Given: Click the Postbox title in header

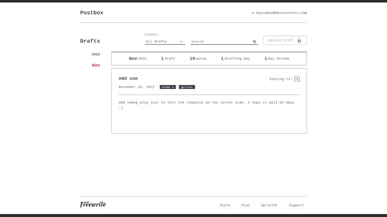Looking at the screenshot, I should click(92, 13).
